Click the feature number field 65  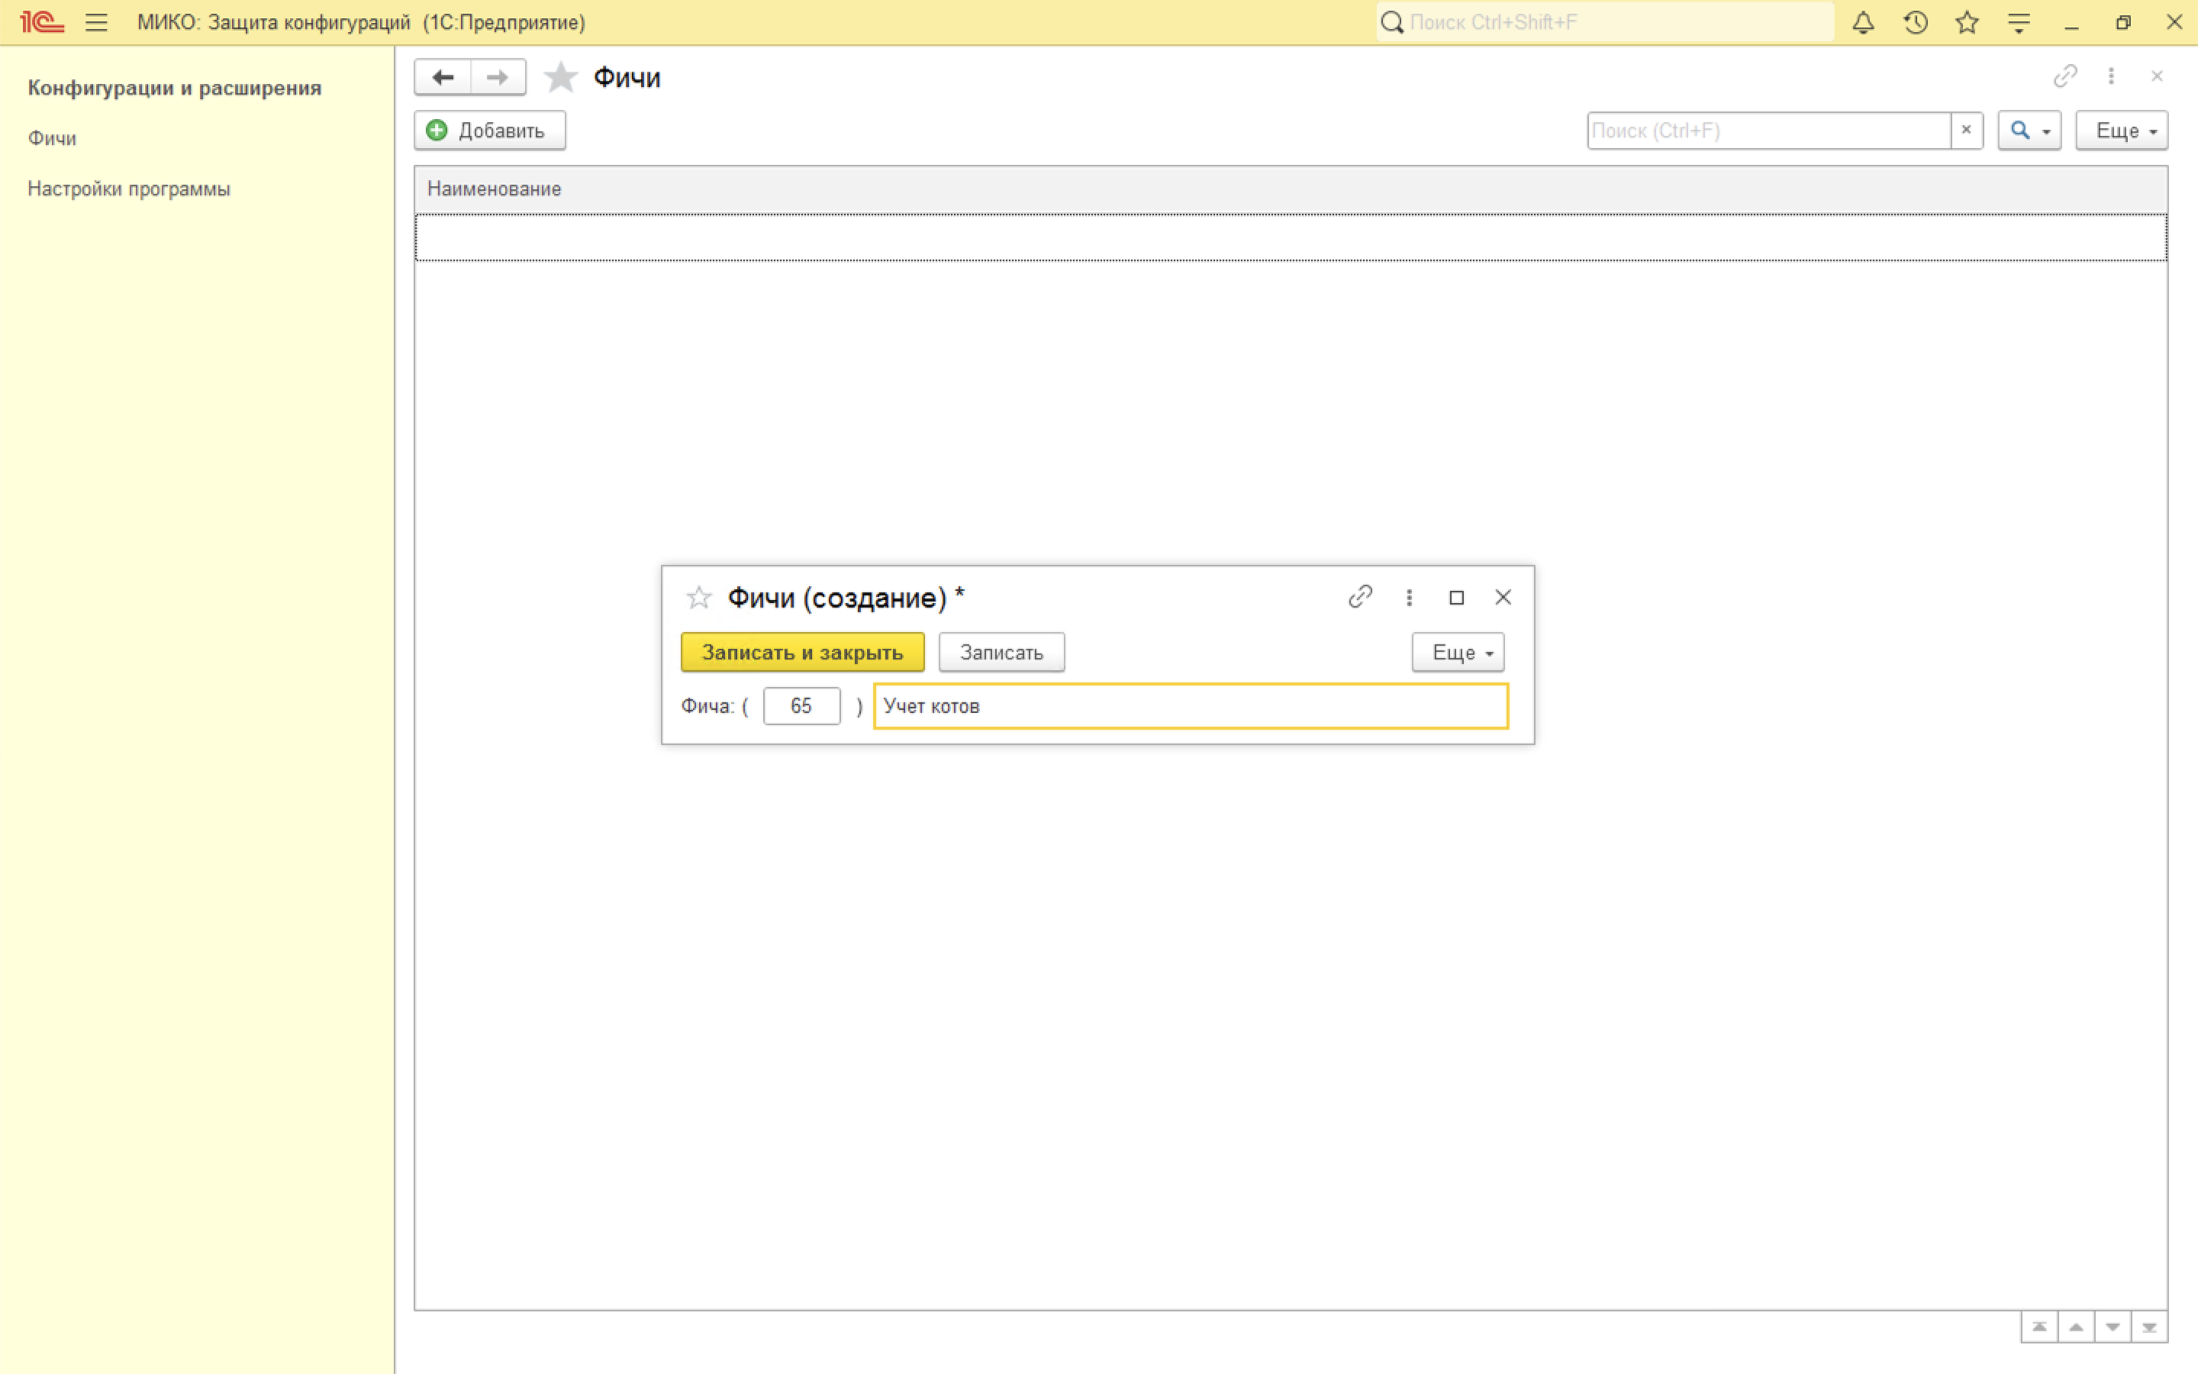801,706
